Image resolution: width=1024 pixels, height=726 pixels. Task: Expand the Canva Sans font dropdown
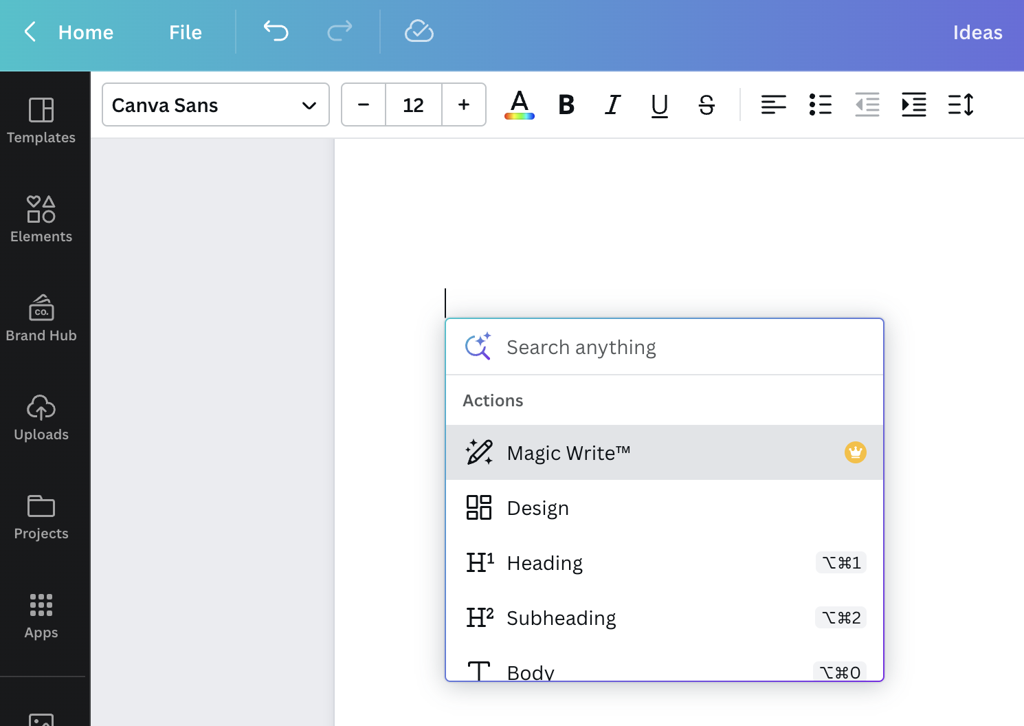tap(215, 105)
